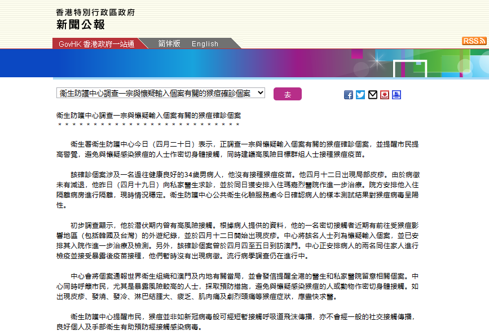
Task: Click the paragraph starting with 中心會將個案通報
Action: 237,286
